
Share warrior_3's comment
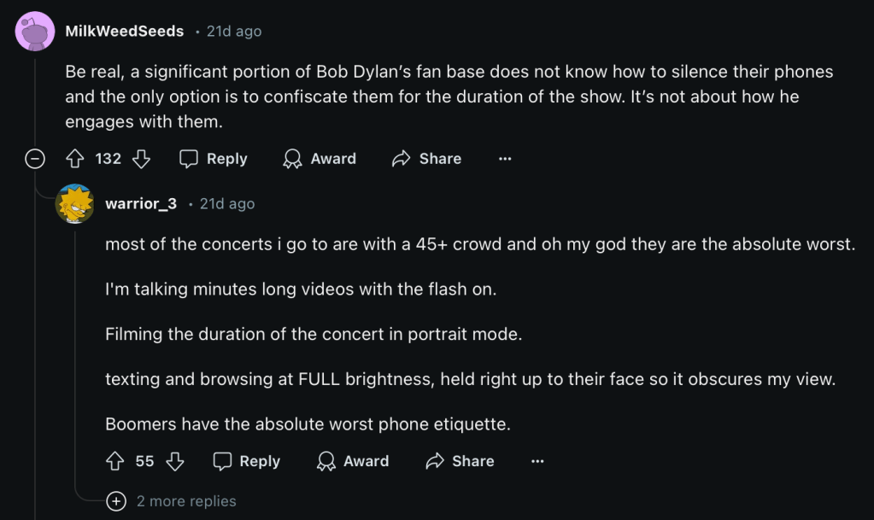pos(459,461)
